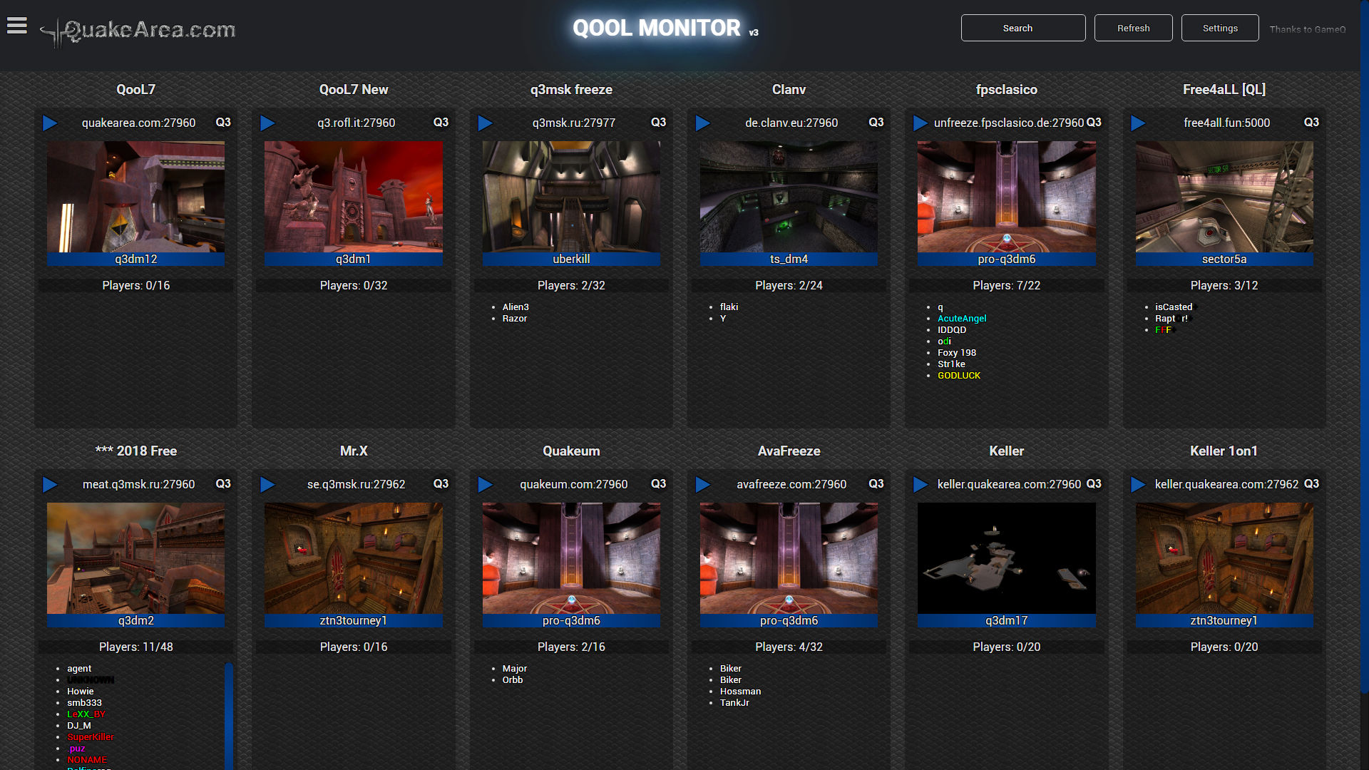Image resolution: width=1369 pixels, height=770 pixels.
Task: Click play icon for q3.rofl.it:27960
Action: click(267, 123)
